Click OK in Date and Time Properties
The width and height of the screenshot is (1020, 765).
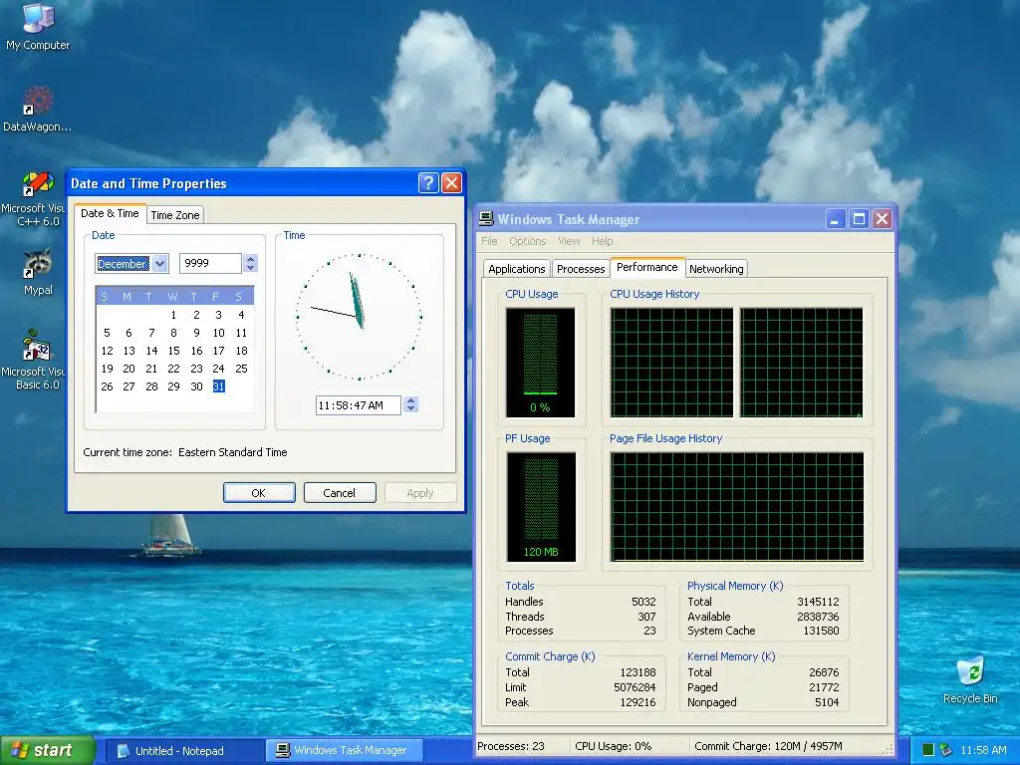coord(259,492)
